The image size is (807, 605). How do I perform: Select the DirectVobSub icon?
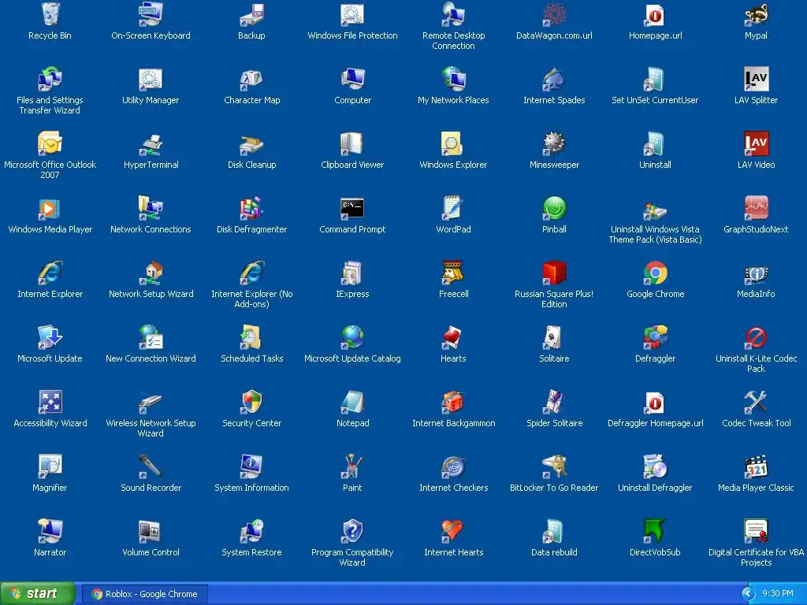(655, 531)
